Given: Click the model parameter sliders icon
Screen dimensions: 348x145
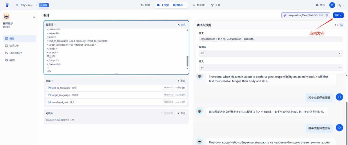Looking at the screenshot, I should (x=327, y=15).
